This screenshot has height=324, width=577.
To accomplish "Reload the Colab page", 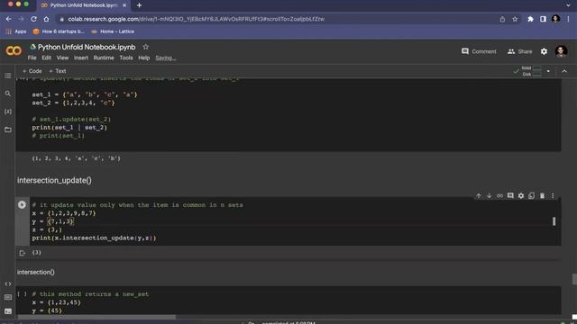I will tap(33, 19).
